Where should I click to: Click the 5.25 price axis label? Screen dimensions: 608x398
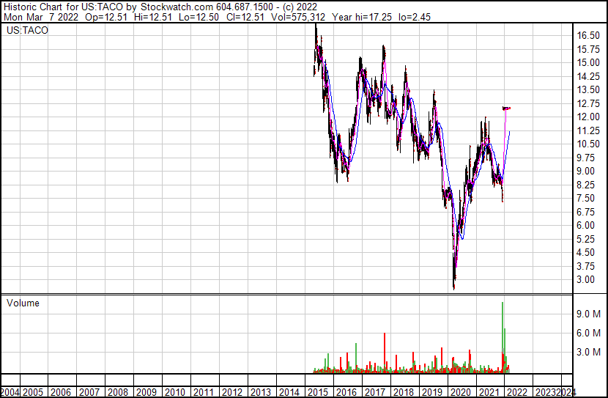click(586, 239)
